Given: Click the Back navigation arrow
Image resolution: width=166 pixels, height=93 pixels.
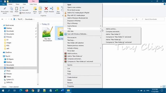Looking at the screenshot, I should 2,19.
